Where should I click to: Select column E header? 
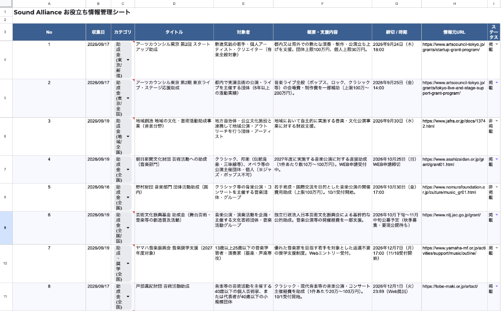click(x=243, y=4)
